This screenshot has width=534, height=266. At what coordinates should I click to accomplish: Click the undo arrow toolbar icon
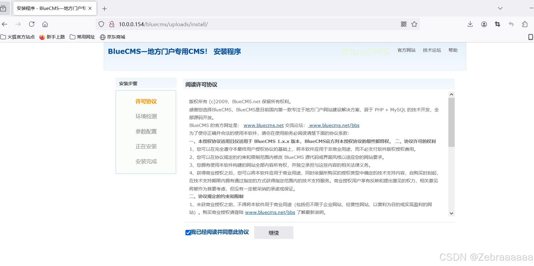pos(511,24)
